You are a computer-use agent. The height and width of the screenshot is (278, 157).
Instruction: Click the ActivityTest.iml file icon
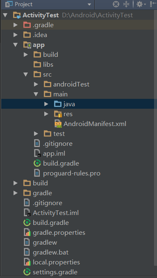coord(27,213)
